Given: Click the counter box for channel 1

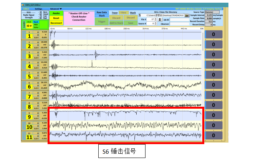Looking at the screenshot, I should click(213, 35).
